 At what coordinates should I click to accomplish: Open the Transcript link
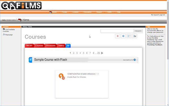[x=9, y=35]
